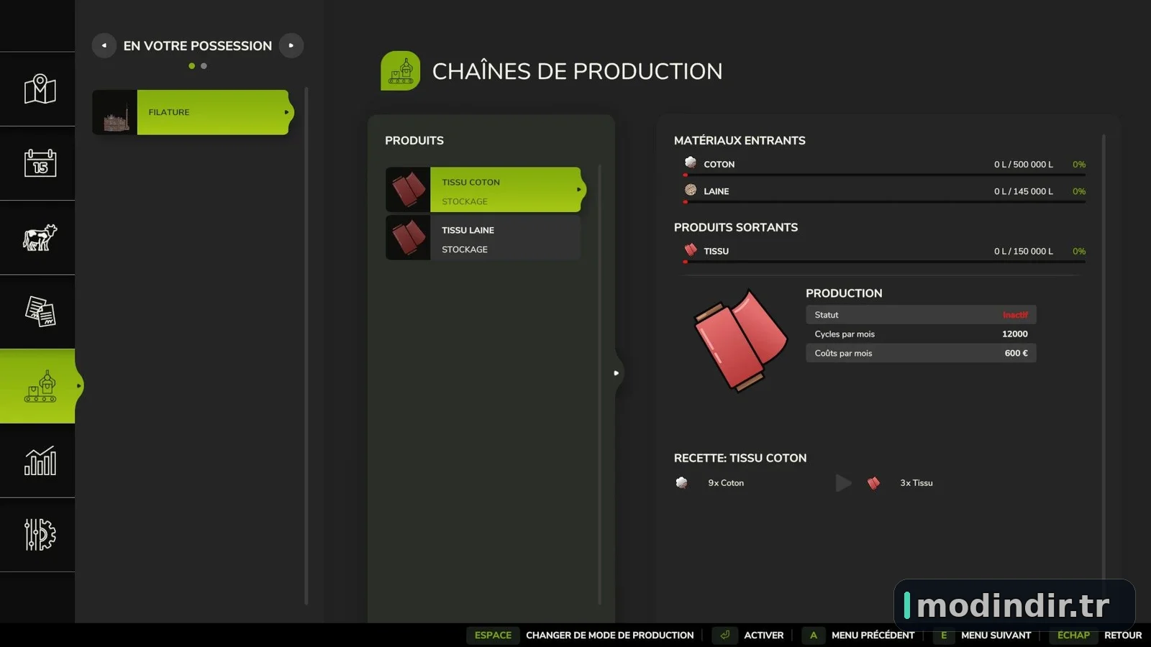The height and width of the screenshot is (647, 1151).
Task: Click the Espace key hint button
Action: tap(493, 635)
